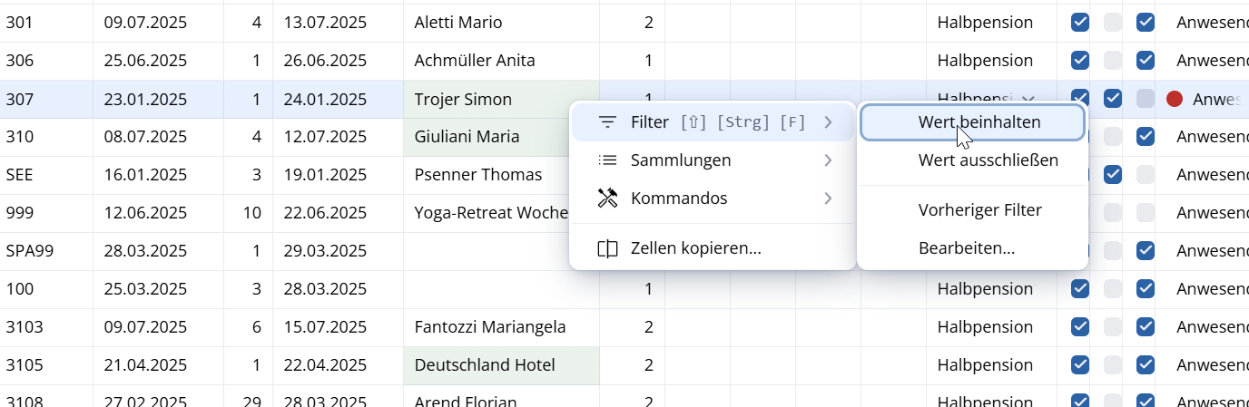Click the Kommandos crossed-tools icon
Image resolution: width=1249 pixels, height=407 pixels.
[x=608, y=199]
